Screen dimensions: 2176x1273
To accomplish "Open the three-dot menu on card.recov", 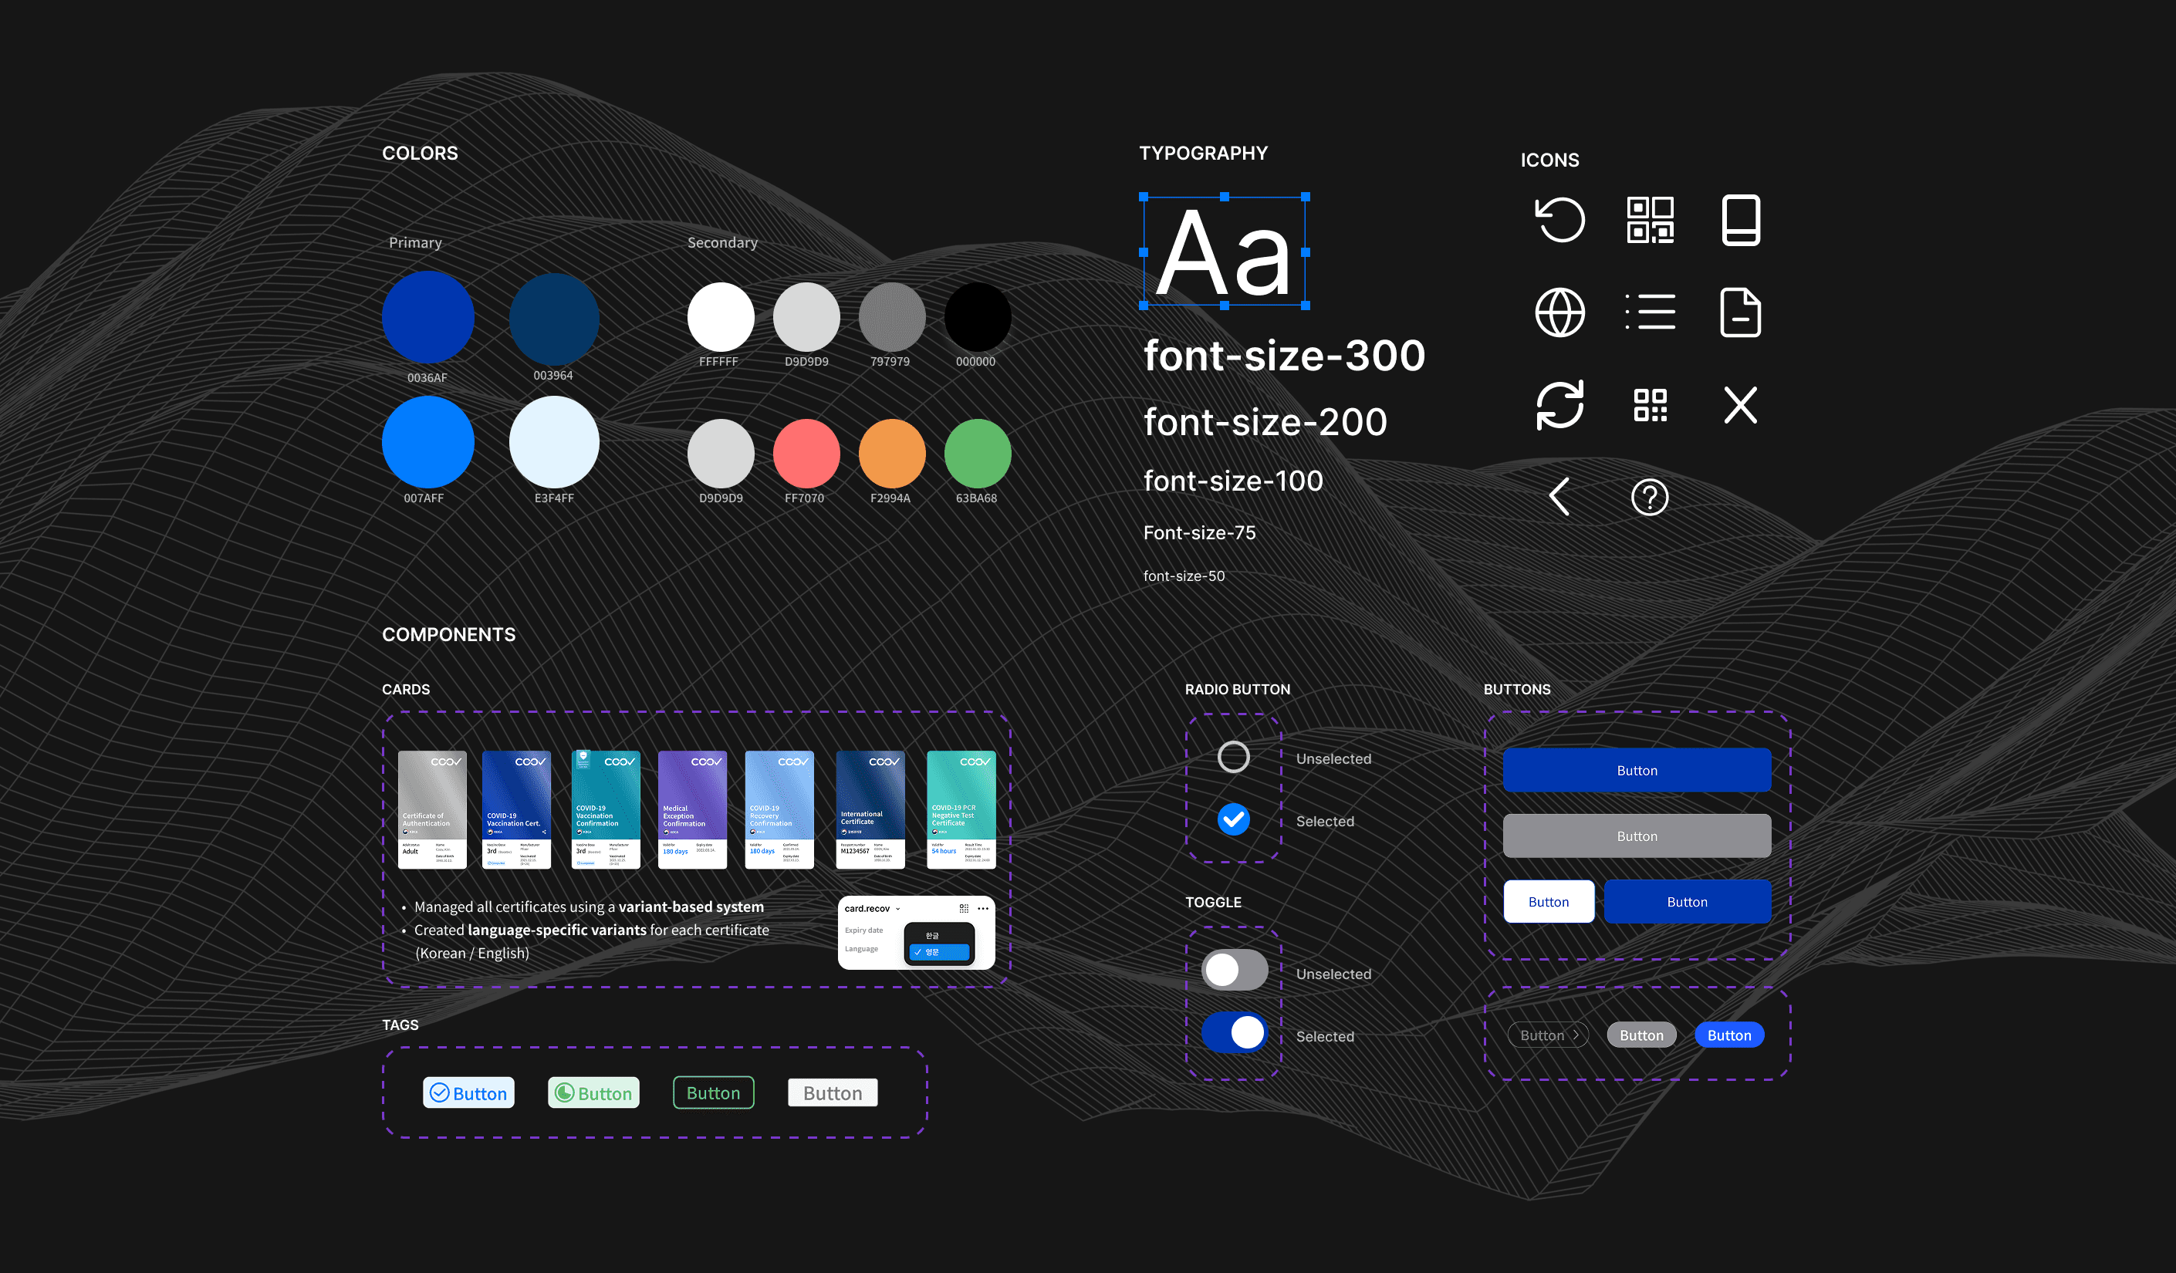I will pyautogui.click(x=982, y=909).
